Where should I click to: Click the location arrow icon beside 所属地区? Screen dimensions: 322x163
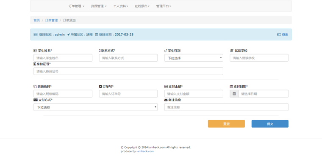pyautogui.click(x=68, y=35)
